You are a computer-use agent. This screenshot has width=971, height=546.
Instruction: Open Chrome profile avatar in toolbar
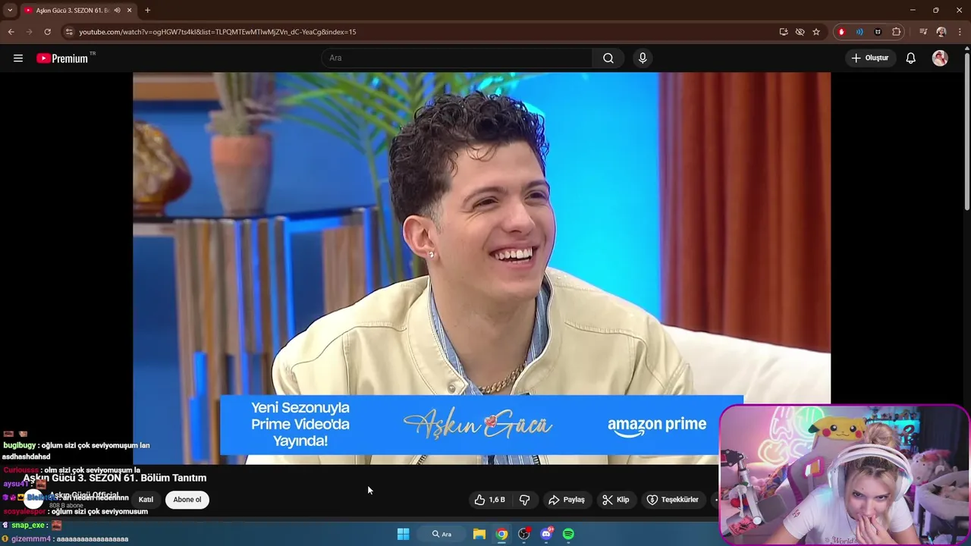click(941, 32)
